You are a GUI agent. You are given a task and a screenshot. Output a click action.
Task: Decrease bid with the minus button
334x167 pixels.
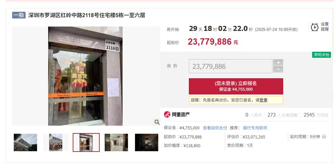click(x=278, y=69)
